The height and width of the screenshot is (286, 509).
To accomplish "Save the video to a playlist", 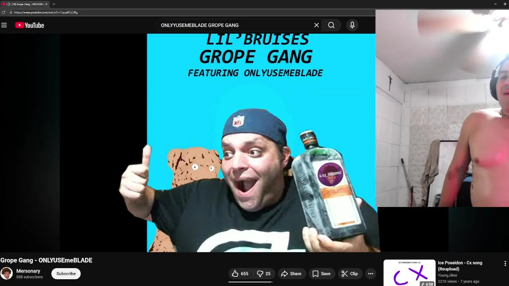I will pyautogui.click(x=321, y=274).
